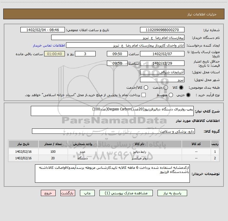Image resolution: width=228 pixels, height=221 pixels.
Task: Select the خدمت radio button
Action: pyautogui.click(x=166, y=88)
